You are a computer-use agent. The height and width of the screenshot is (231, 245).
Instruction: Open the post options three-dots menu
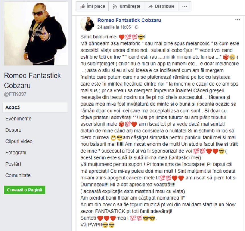(237, 20)
